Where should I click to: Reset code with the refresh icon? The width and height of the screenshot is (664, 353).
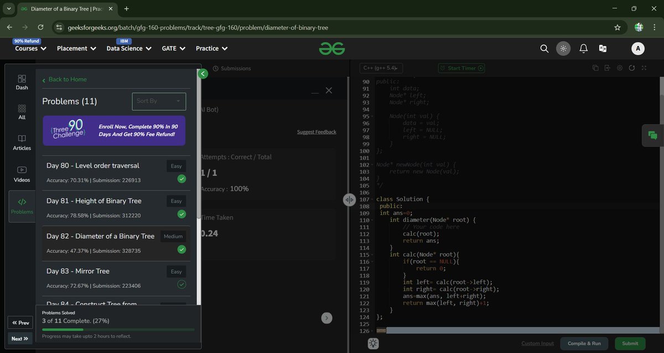pyautogui.click(x=631, y=68)
